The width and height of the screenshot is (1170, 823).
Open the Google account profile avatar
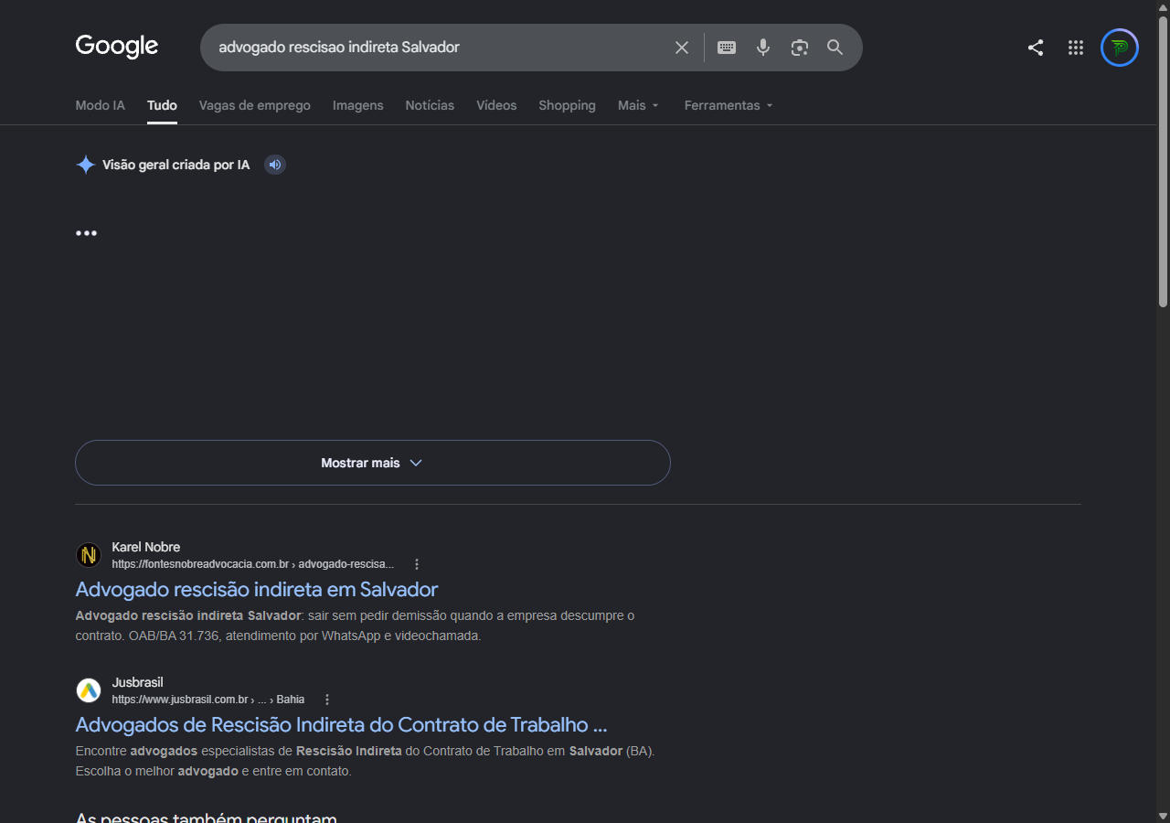[1120, 48]
